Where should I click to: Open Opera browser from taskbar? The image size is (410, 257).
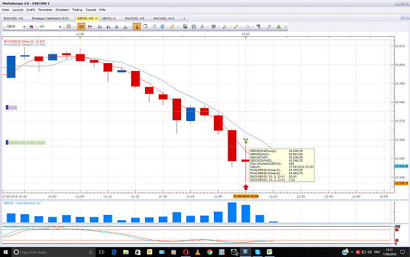pyautogui.click(x=186, y=252)
